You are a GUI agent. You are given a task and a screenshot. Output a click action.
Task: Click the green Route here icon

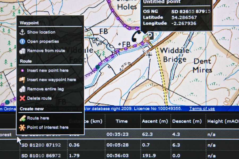(x=22, y=118)
